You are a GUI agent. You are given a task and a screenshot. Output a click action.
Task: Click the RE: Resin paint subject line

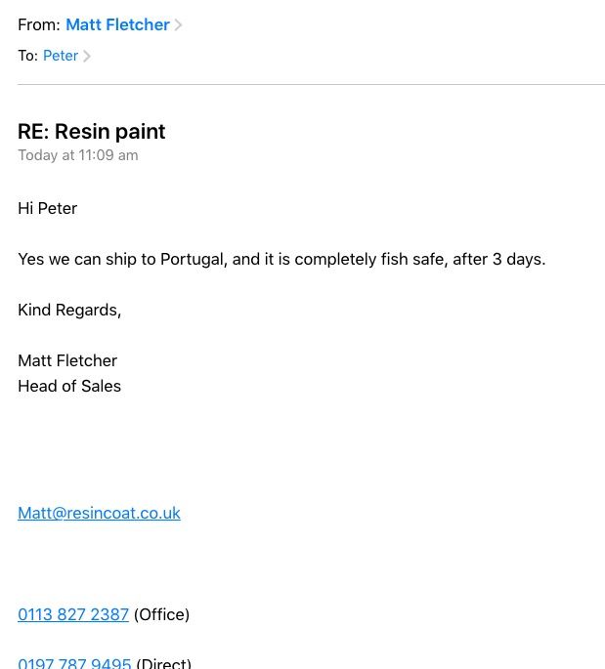pos(91,131)
